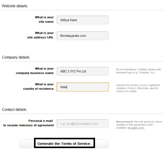Click the 'Generate the Terms of Service' button
Screen dimensions: 167x149
tap(64, 144)
